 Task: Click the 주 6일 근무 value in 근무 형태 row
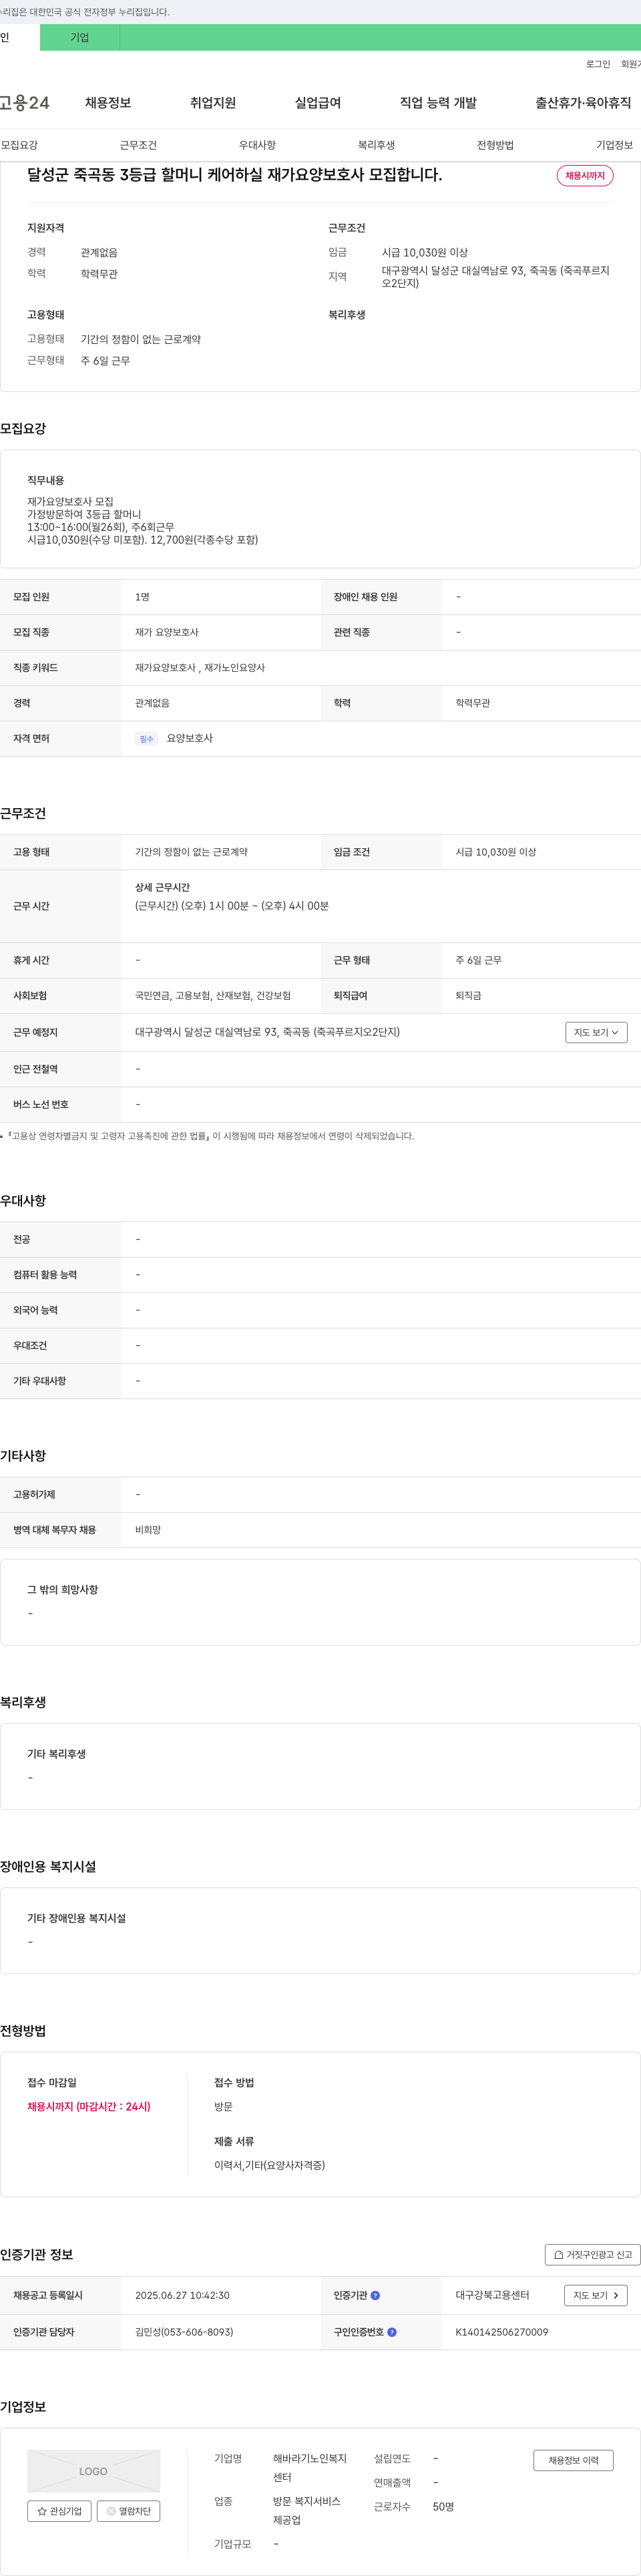tap(479, 960)
